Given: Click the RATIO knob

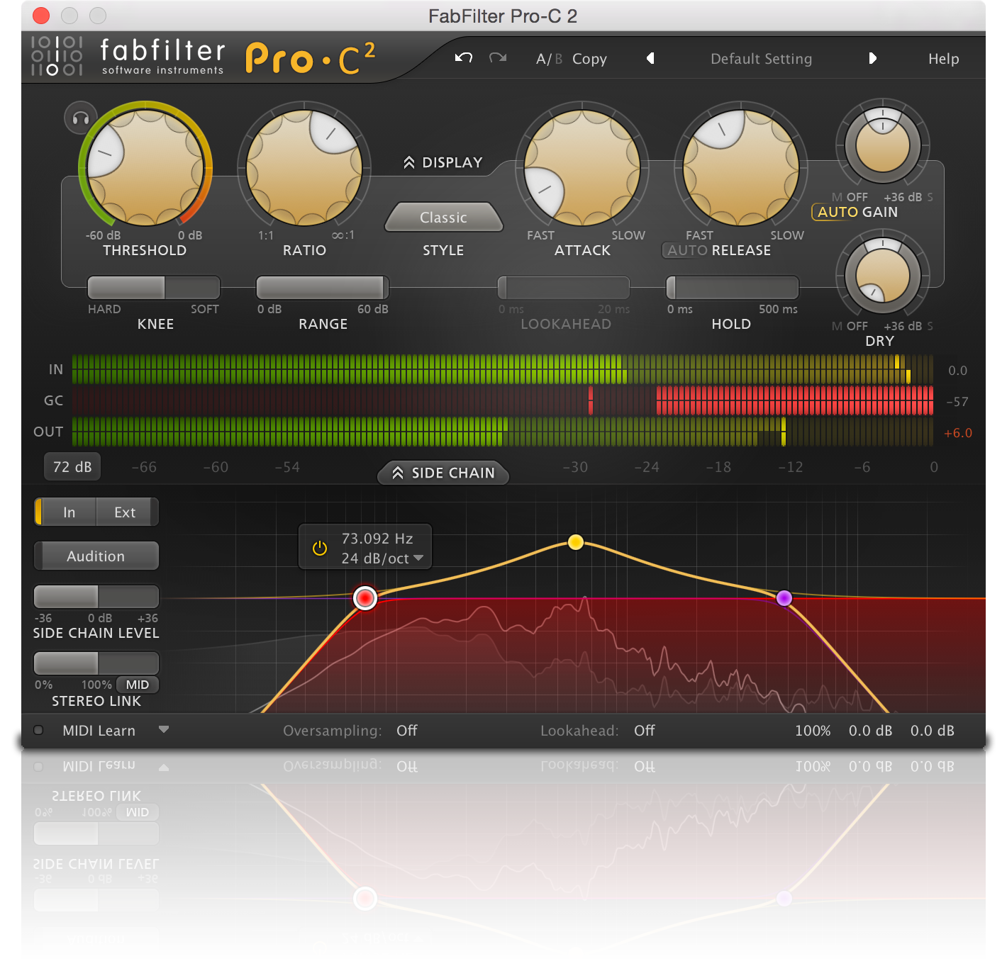Looking at the screenshot, I should pos(304,167).
